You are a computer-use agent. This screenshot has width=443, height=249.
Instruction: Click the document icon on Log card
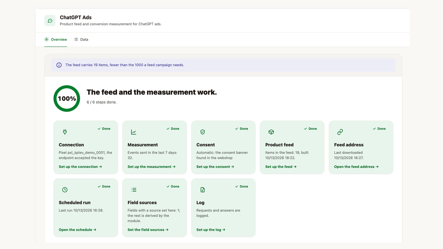[x=203, y=190]
